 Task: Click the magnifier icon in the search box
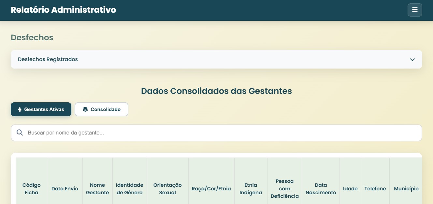[20, 133]
